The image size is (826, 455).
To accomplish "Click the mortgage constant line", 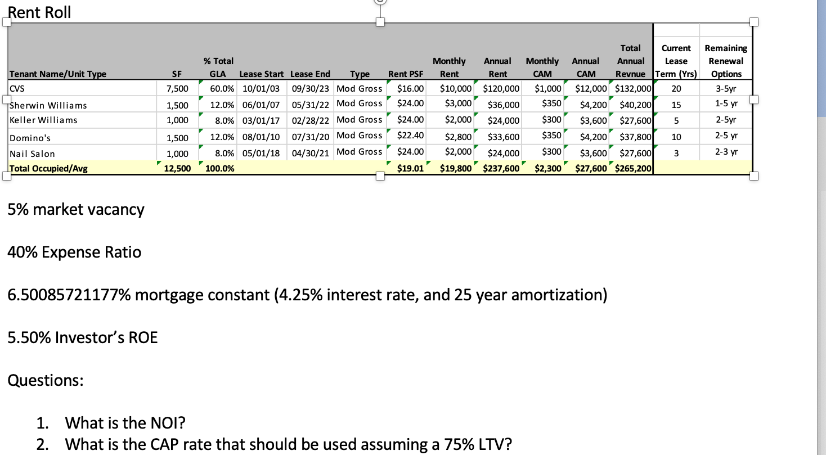I will pos(307,295).
